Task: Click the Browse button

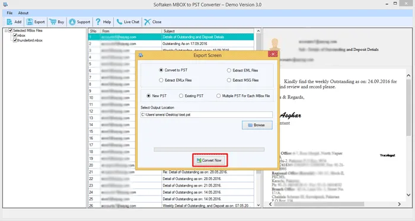Action: (257, 125)
